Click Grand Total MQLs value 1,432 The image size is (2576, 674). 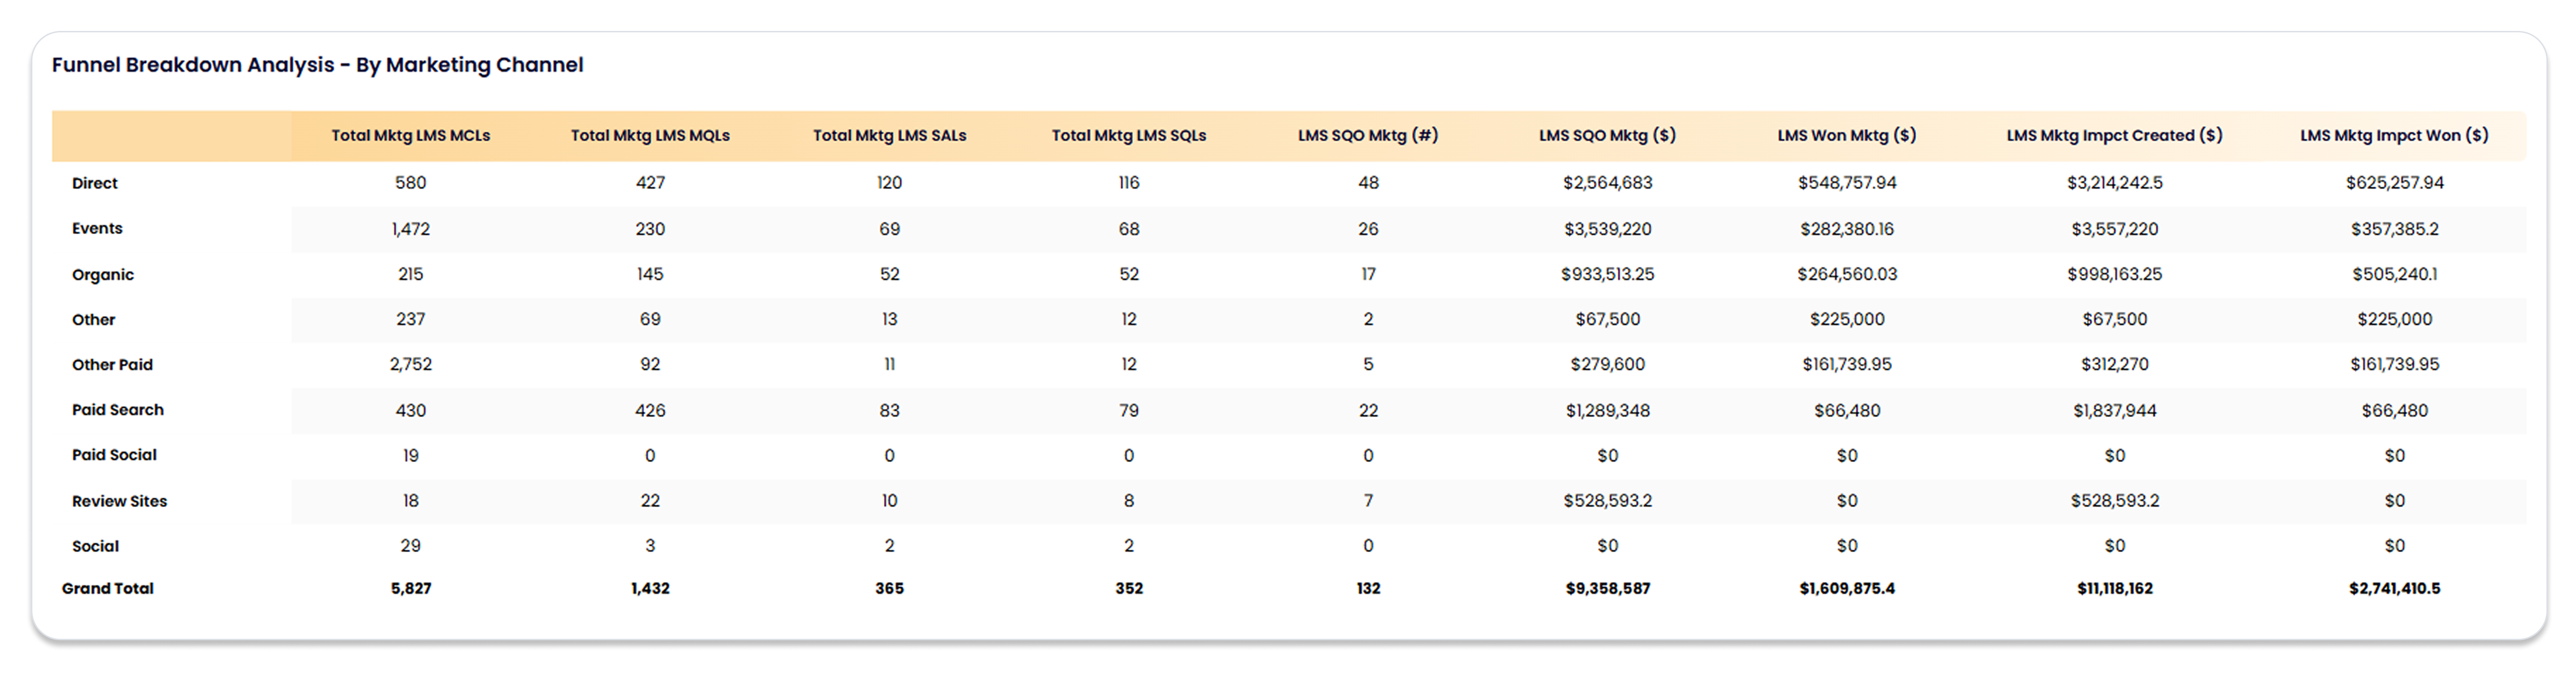point(650,588)
